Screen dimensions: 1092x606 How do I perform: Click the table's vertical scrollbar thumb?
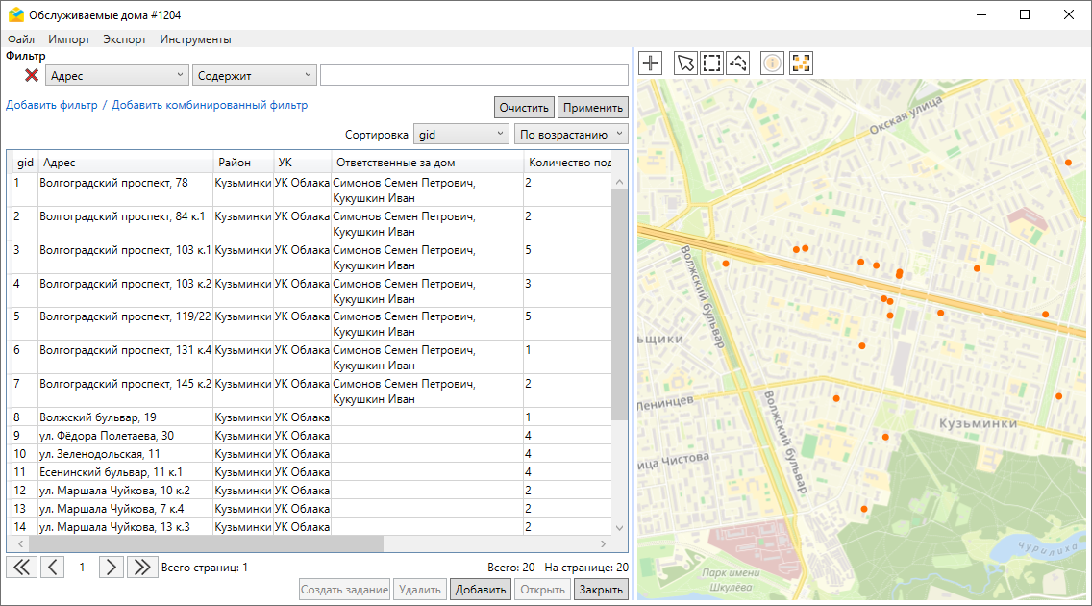coord(619,303)
